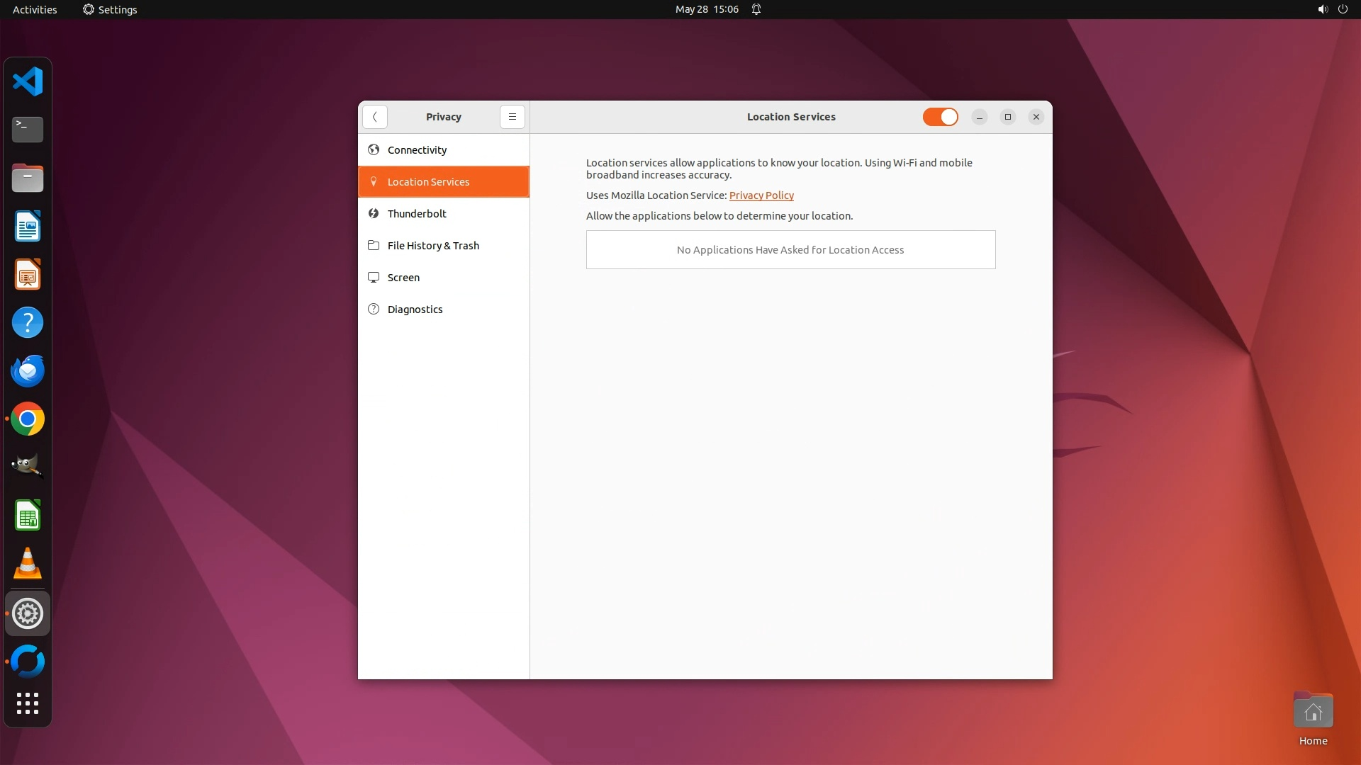Viewport: 1361px width, 765px height.
Task: Open the date and time calendar panel
Action: (x=707, y=9)
